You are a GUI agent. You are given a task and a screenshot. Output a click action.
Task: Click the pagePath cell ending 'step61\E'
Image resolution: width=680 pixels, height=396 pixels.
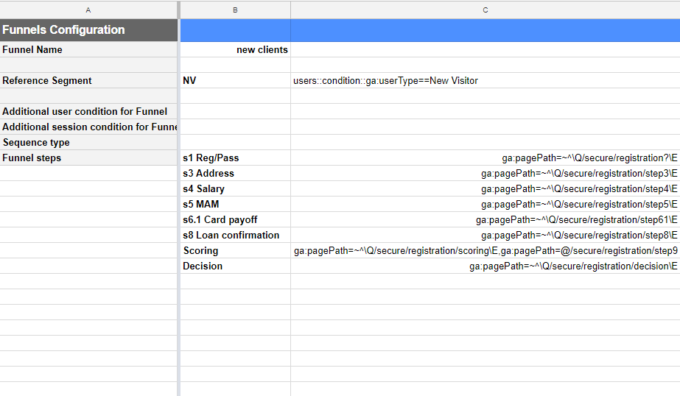pyautogui.click(x=486, y=219)
